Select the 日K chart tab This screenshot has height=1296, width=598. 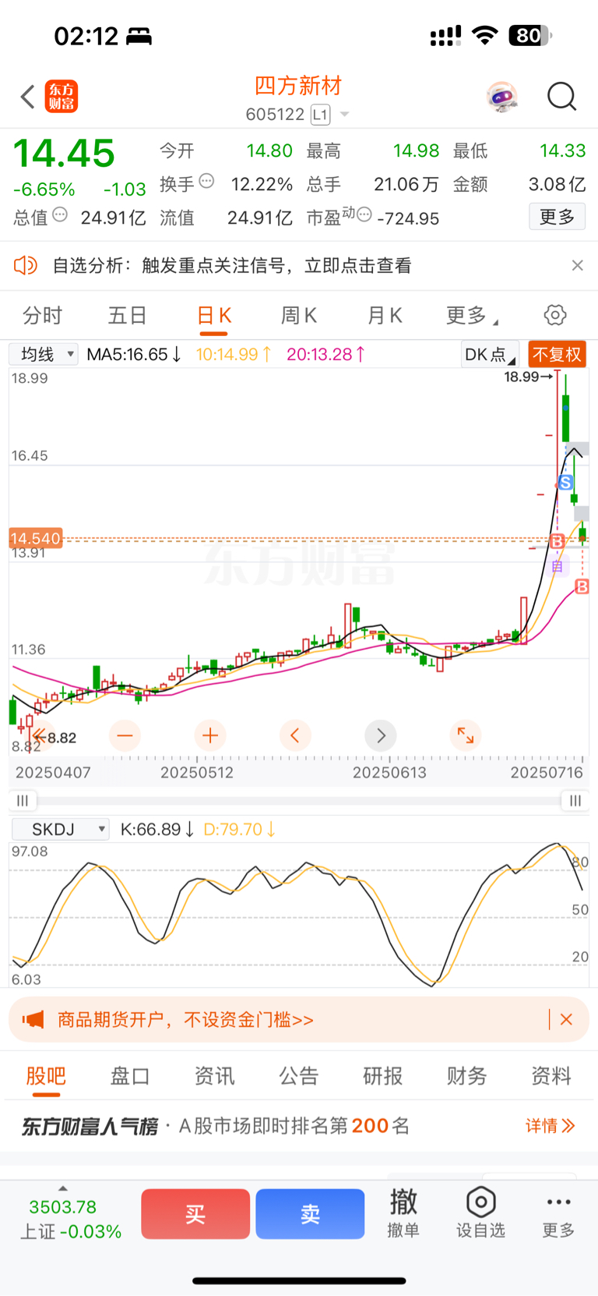214,315
